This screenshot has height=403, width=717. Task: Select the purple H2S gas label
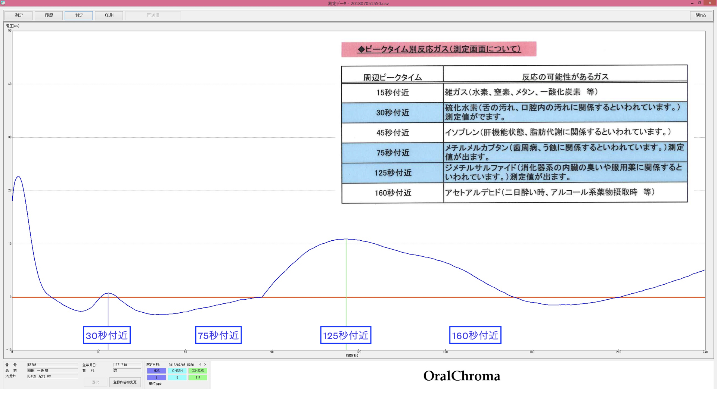pos(156,371)
